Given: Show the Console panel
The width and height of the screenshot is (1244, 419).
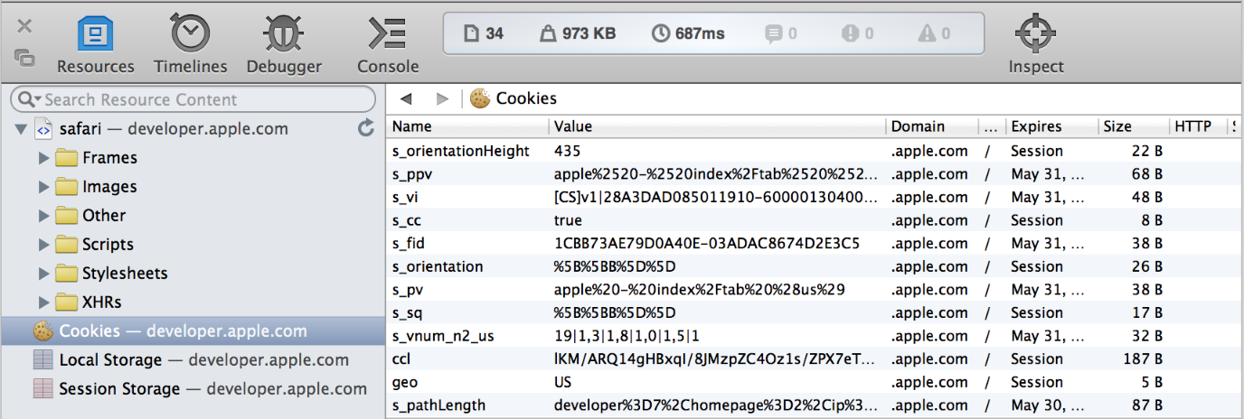Looking at the screenshot, I should 387,45.
